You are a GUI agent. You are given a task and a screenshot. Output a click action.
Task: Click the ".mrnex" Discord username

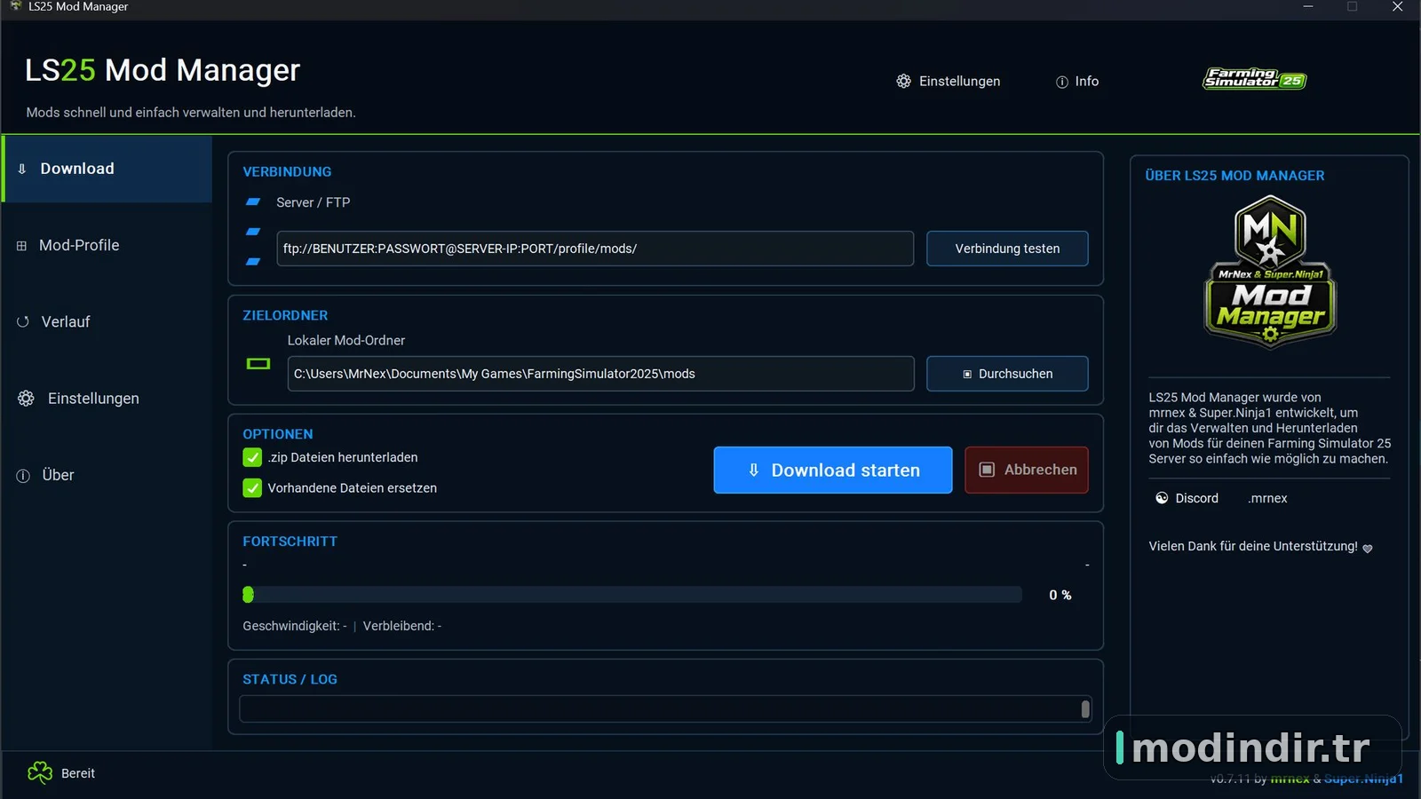1267,498
